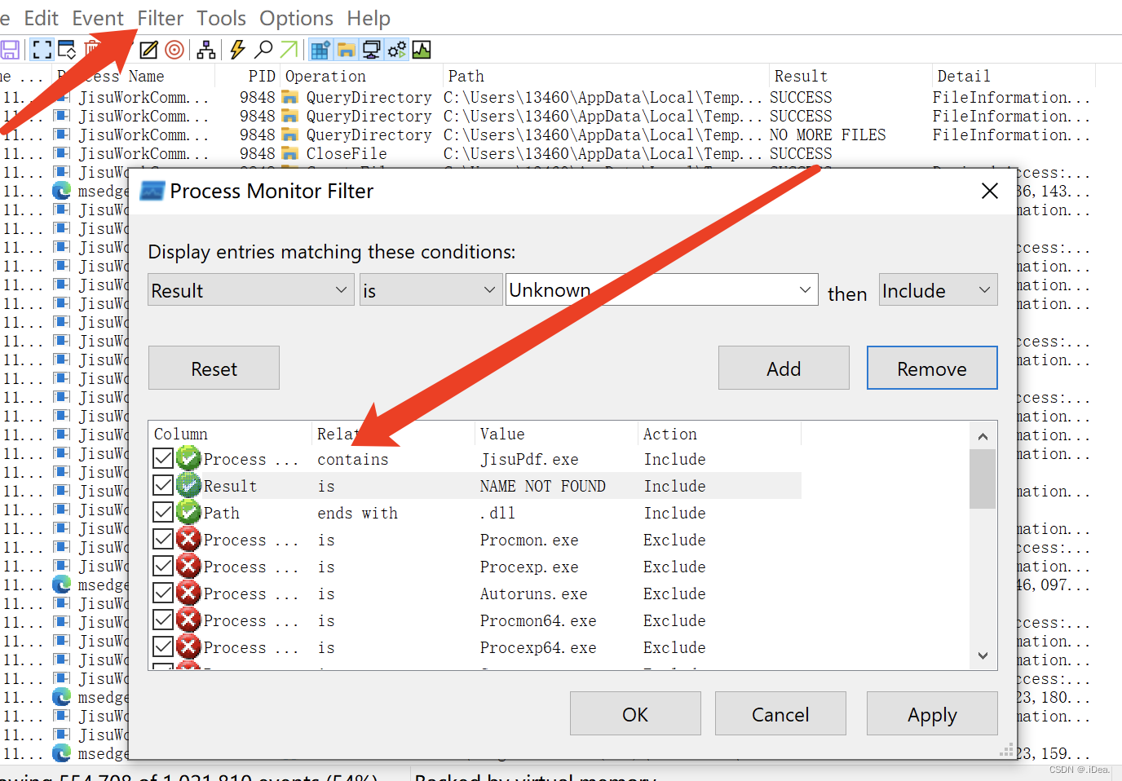Toggle Show File System Activity folder icon
This screenshot has height=781, width=1122.
(347, 50)
